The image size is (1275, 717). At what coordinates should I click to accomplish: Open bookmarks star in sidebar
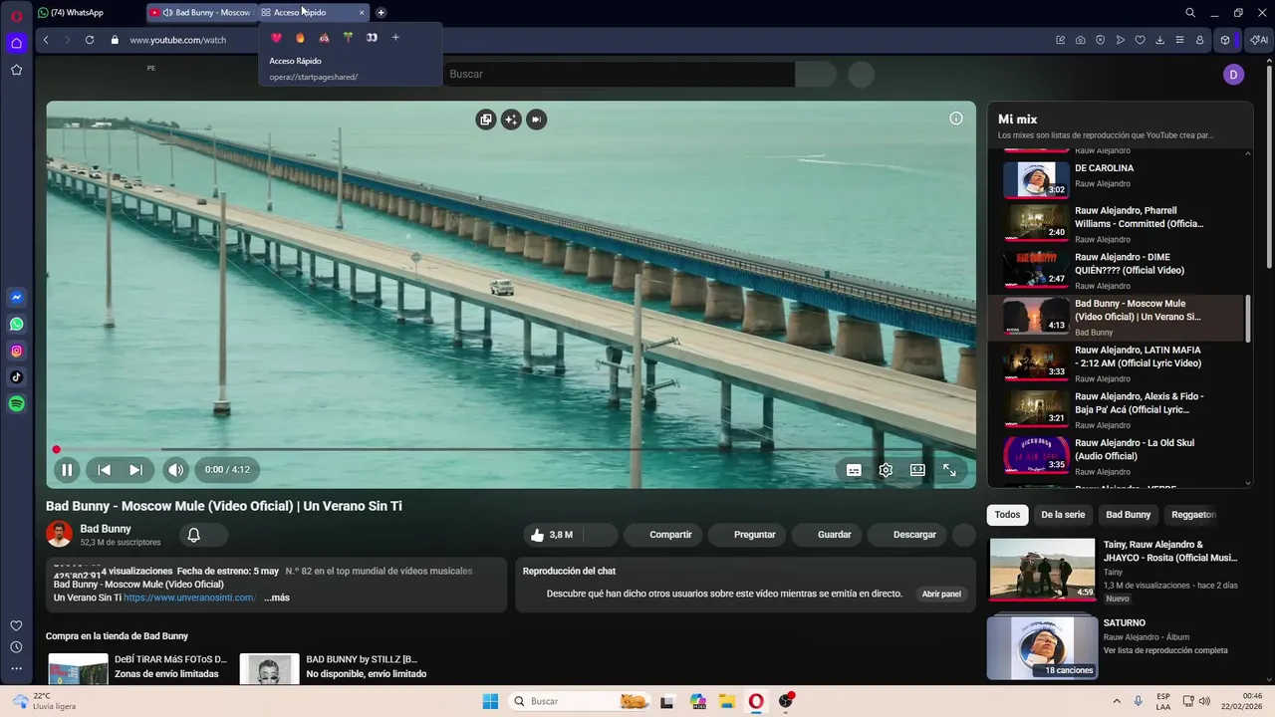click(16, 70)
